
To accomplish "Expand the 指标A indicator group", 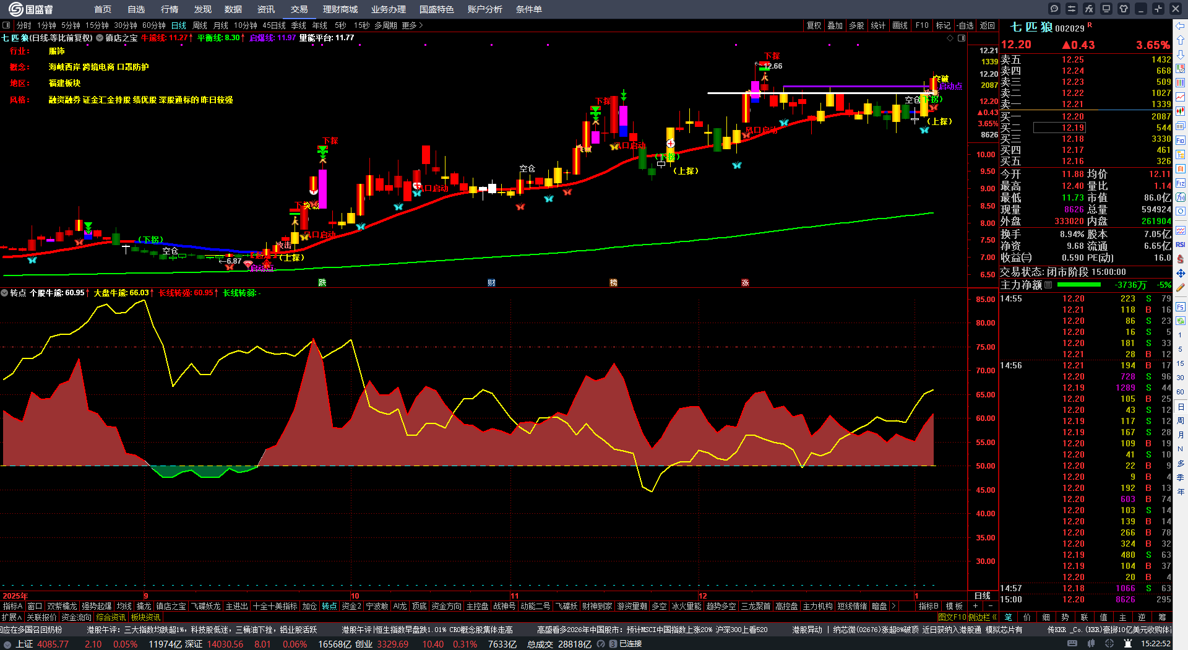I will point(13,606).
